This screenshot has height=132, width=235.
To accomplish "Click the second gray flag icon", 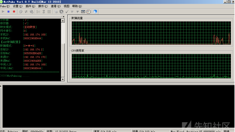I will [78, 12].
